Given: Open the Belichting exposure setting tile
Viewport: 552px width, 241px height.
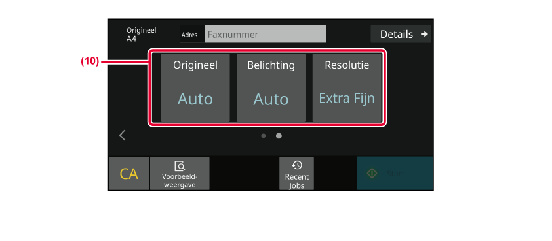Looking at the screenshot, I should click(271, 88).
